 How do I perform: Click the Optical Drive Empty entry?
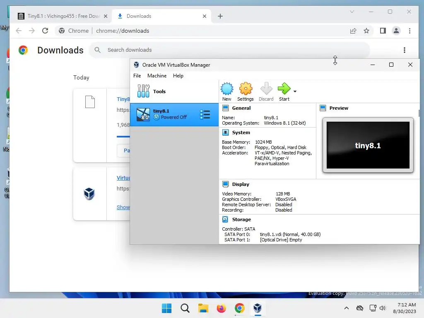click(x=281, y=240)
